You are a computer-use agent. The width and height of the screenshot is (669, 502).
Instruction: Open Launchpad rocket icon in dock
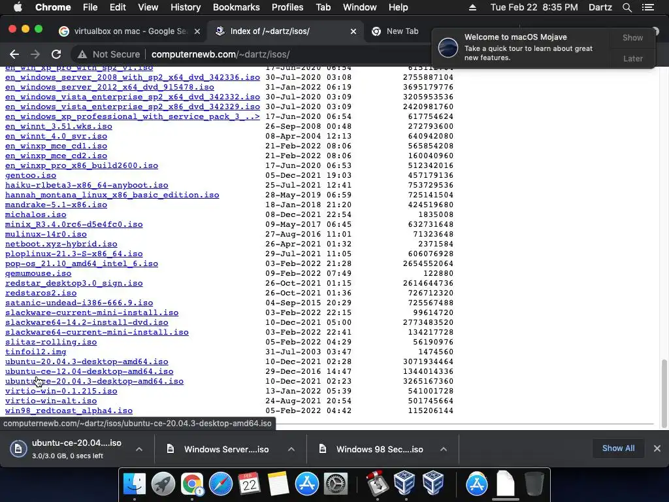pos(163,484)
